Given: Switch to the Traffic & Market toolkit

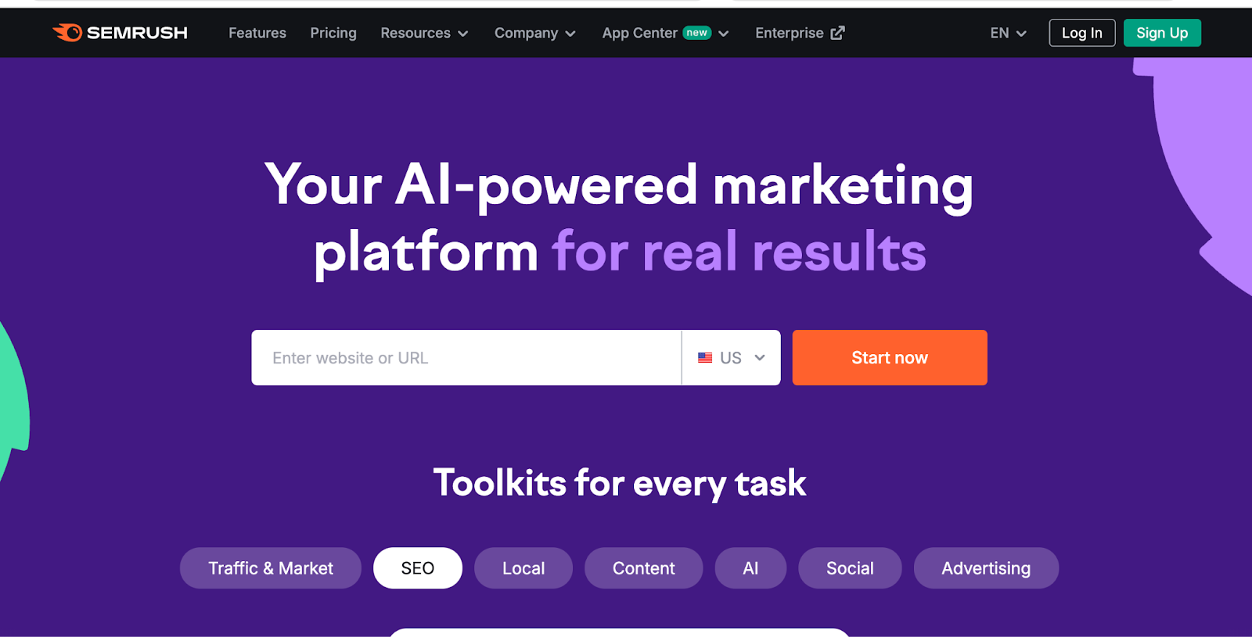Looking at the screenshot, I should pyautogui.click(x=270, y=568).
